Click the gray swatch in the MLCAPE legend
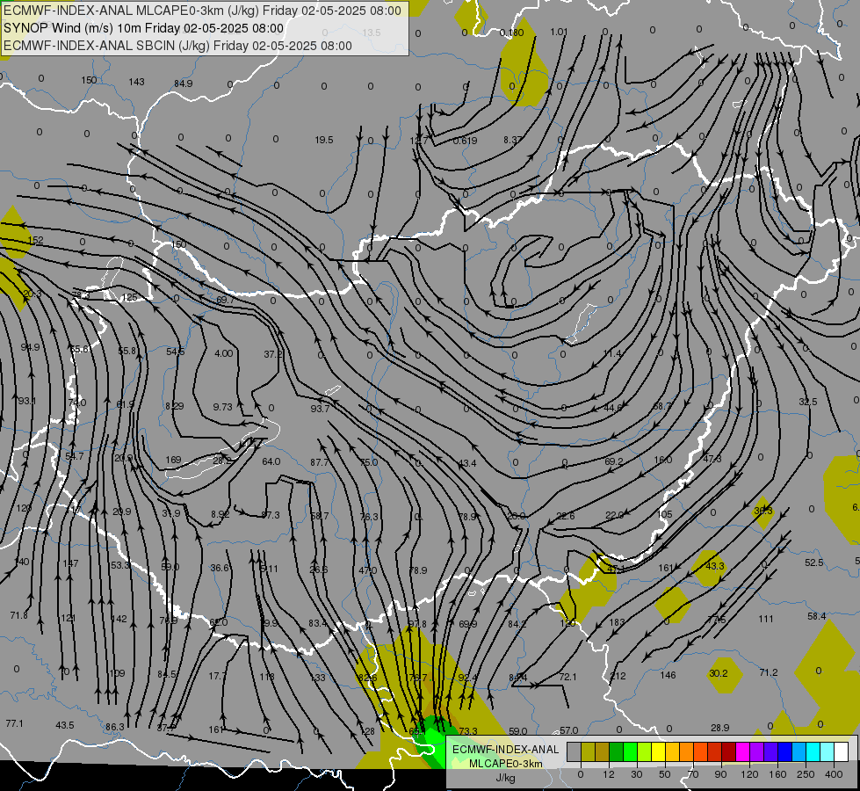This screenshot has width=860, height=791. (574, 751)
